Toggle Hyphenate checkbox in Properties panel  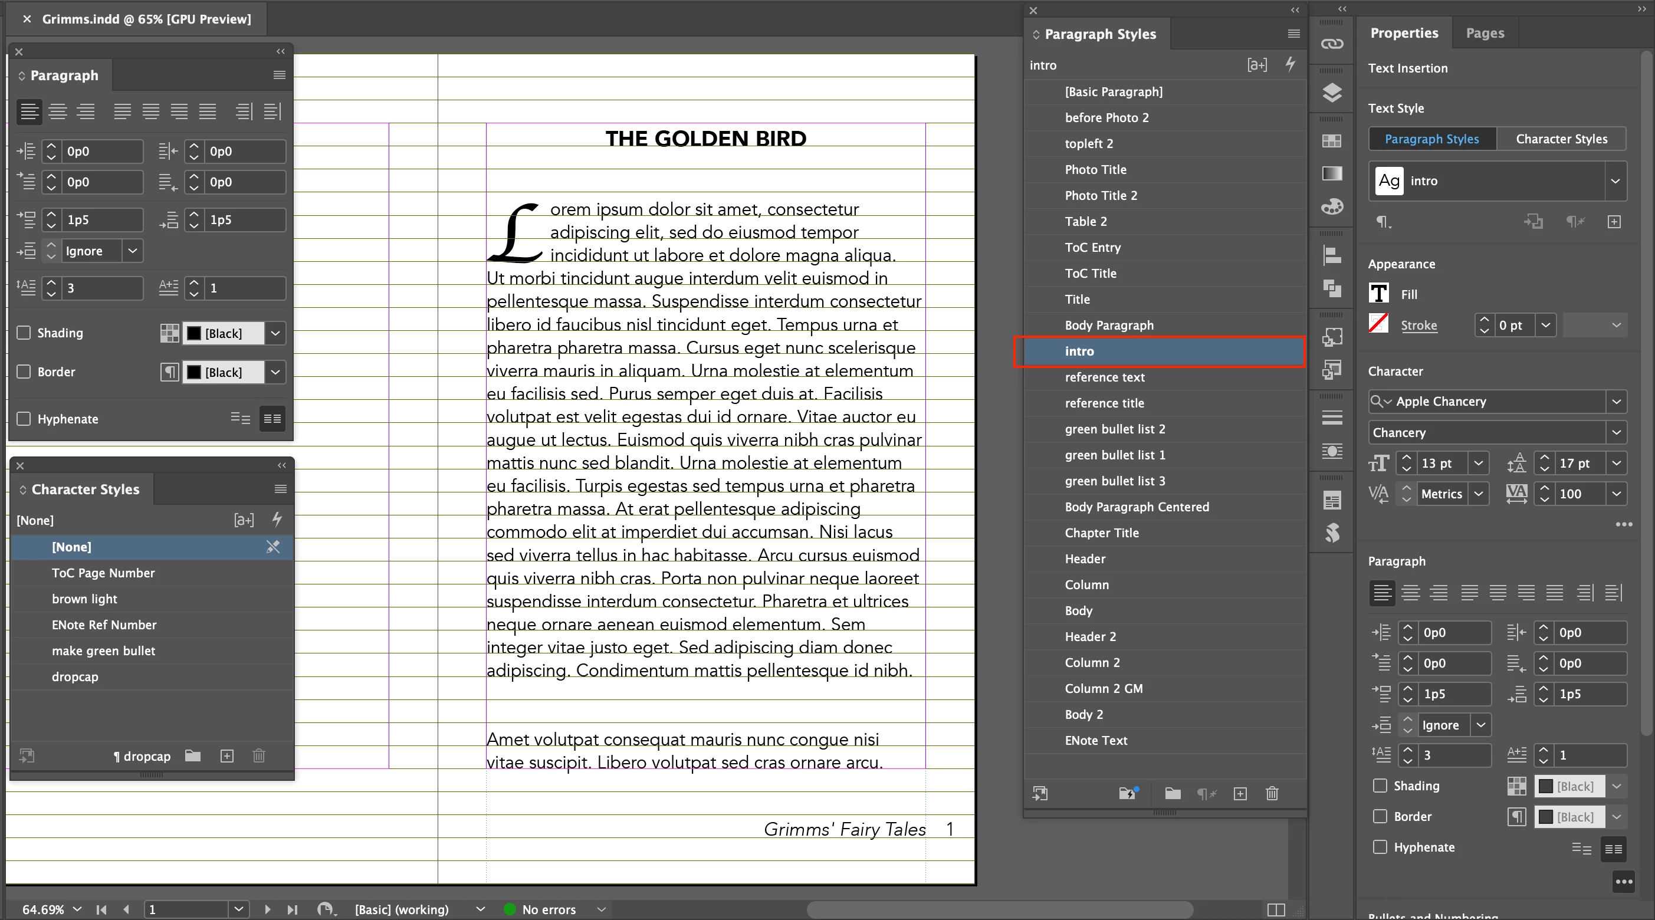[1380, 847]
